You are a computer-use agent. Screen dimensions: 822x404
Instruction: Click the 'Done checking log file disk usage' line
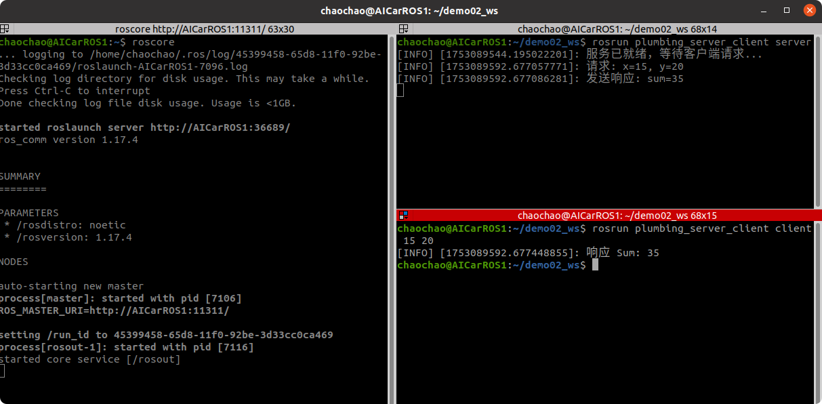point(148,103)
